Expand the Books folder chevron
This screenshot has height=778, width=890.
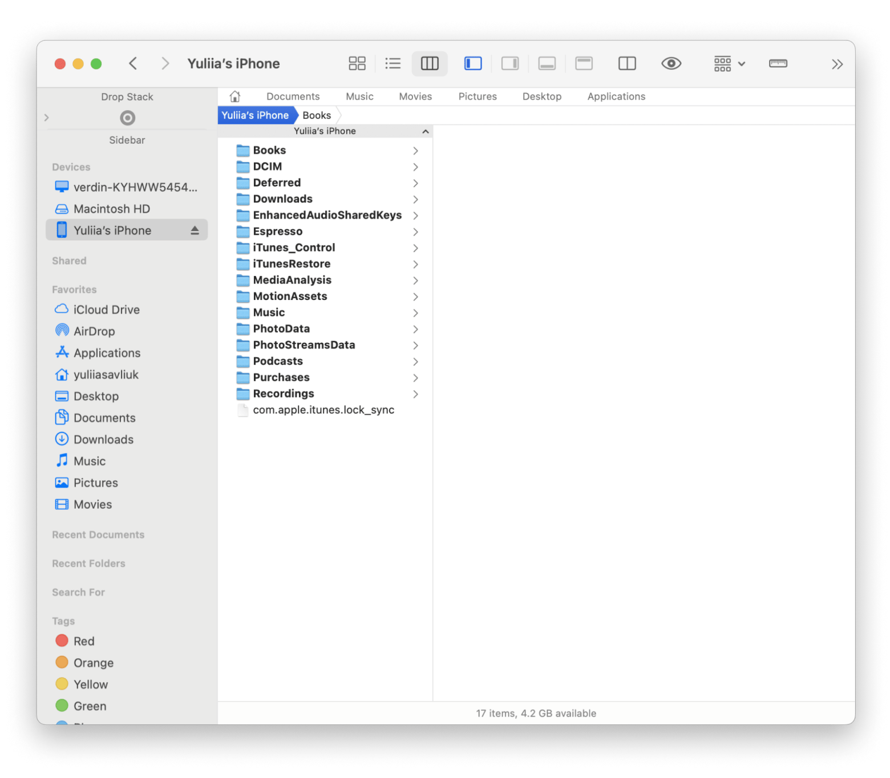pyautogui.click(x=415, y=151)
